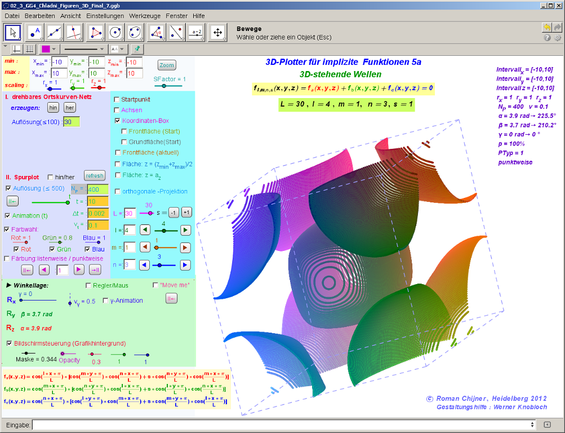Uncheck the Koordinaten-Box checkbox
The width and height of the screenshot is (565, 433).
pos(117,121)
